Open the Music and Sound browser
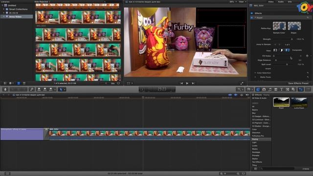This screenshot has width=313, height=176. tap(270, 89)
